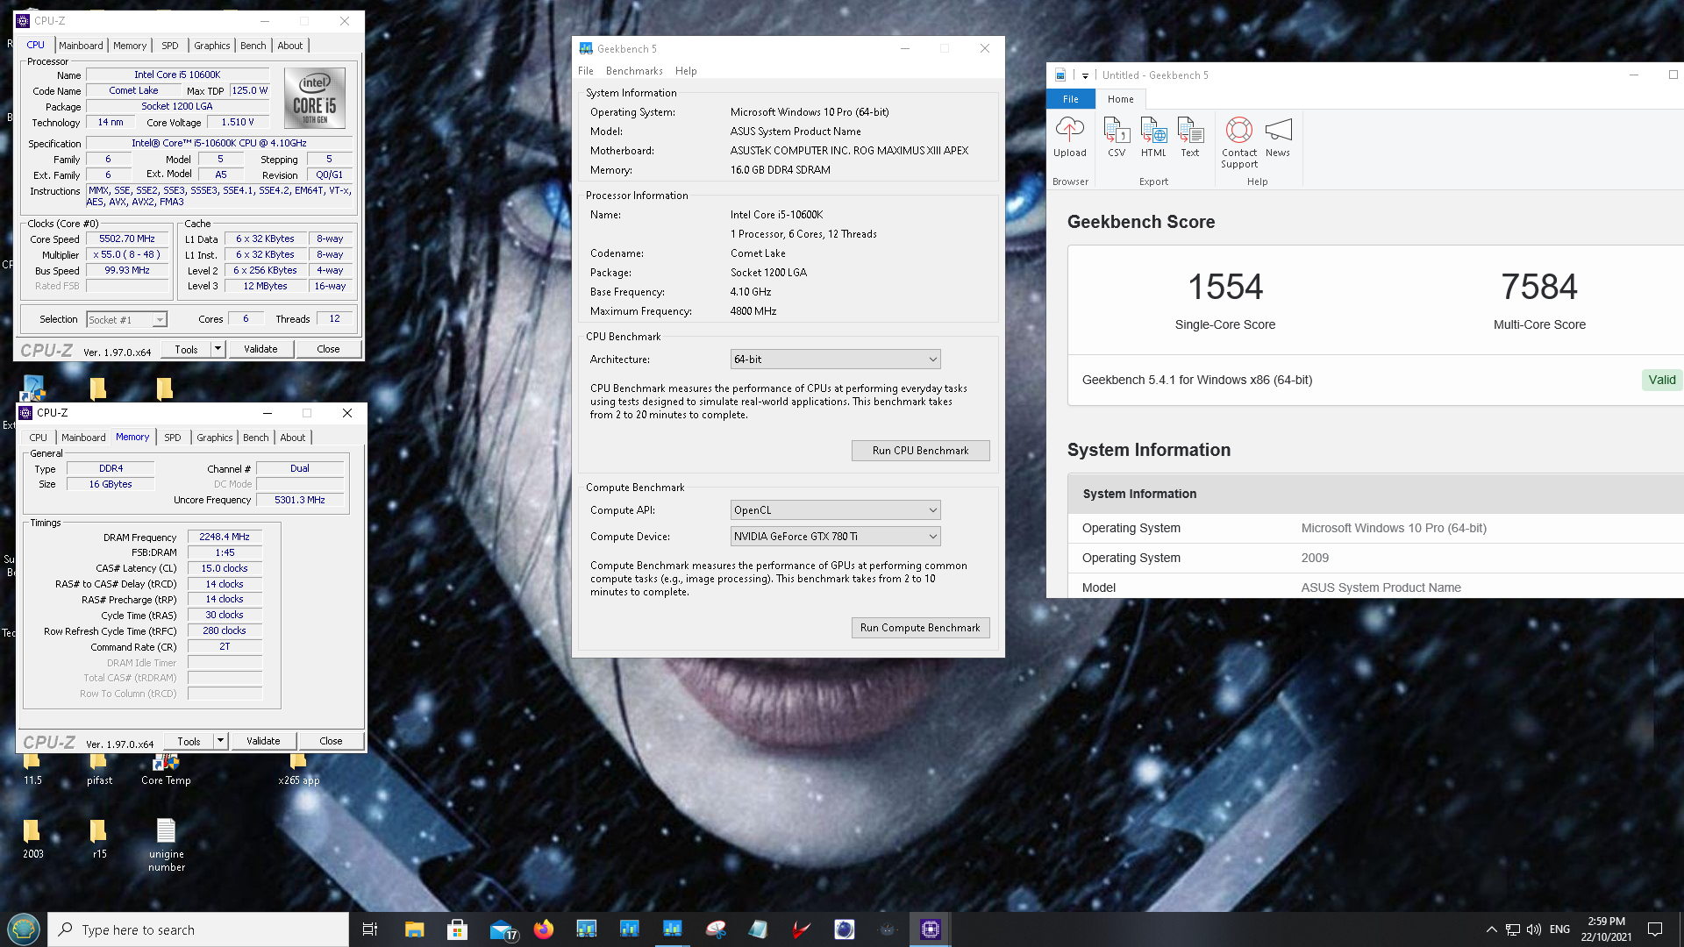Viewport: 1684px width, 947px height.
Task: Click the quick access save icon in Geekbench results title bar
Action: point(1060,75)
